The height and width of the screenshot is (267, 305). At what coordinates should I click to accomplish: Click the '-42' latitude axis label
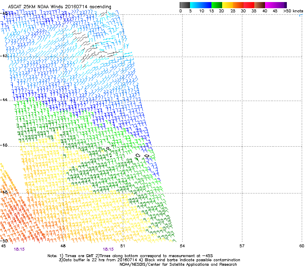[x=4, y=56]
